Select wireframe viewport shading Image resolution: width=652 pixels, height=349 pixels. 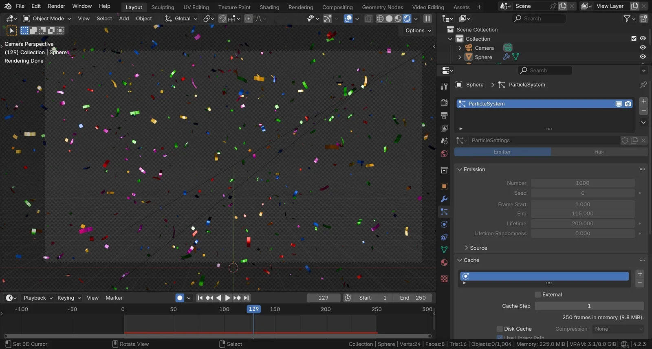pos(380,18)
